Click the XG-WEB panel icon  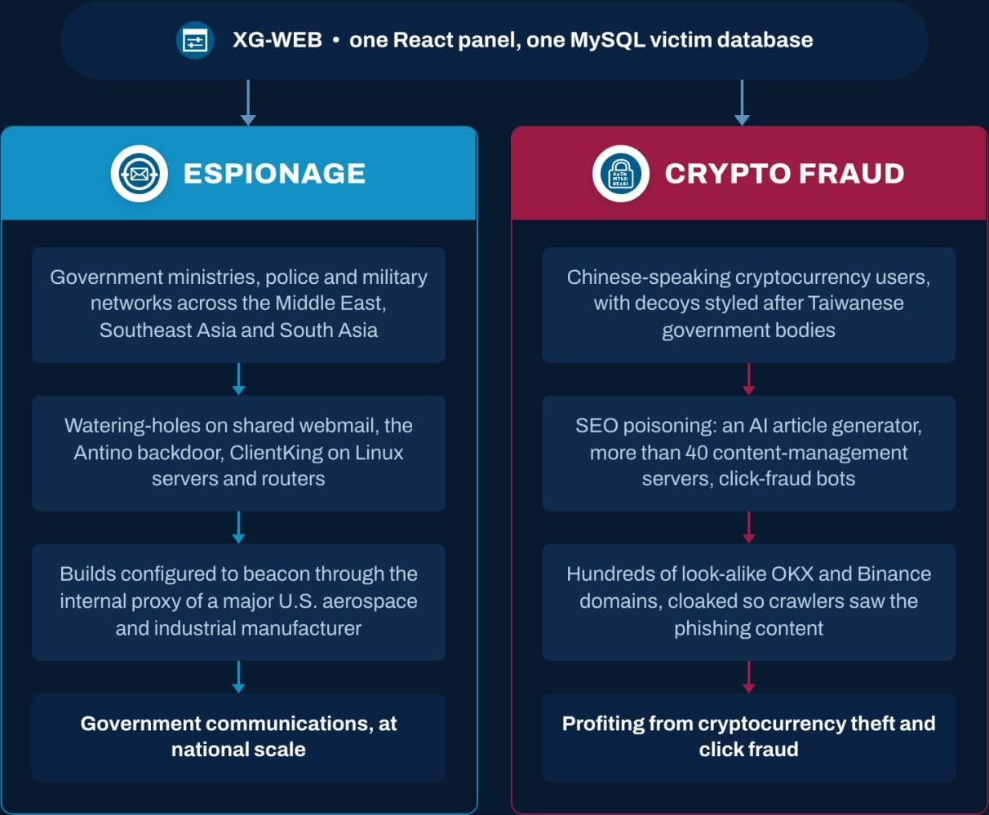pos(195,40)
